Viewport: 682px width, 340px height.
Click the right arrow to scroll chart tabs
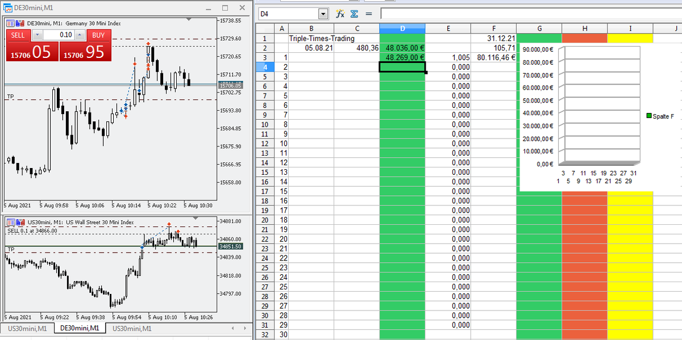pyautogui.click(x=245, y=328)
